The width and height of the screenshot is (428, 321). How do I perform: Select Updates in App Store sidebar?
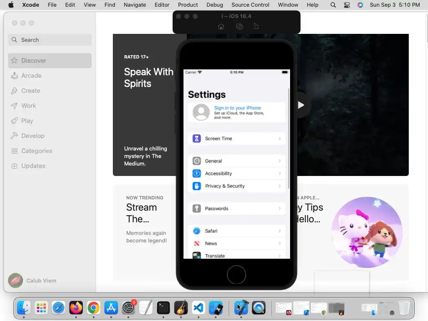[50, 166]
